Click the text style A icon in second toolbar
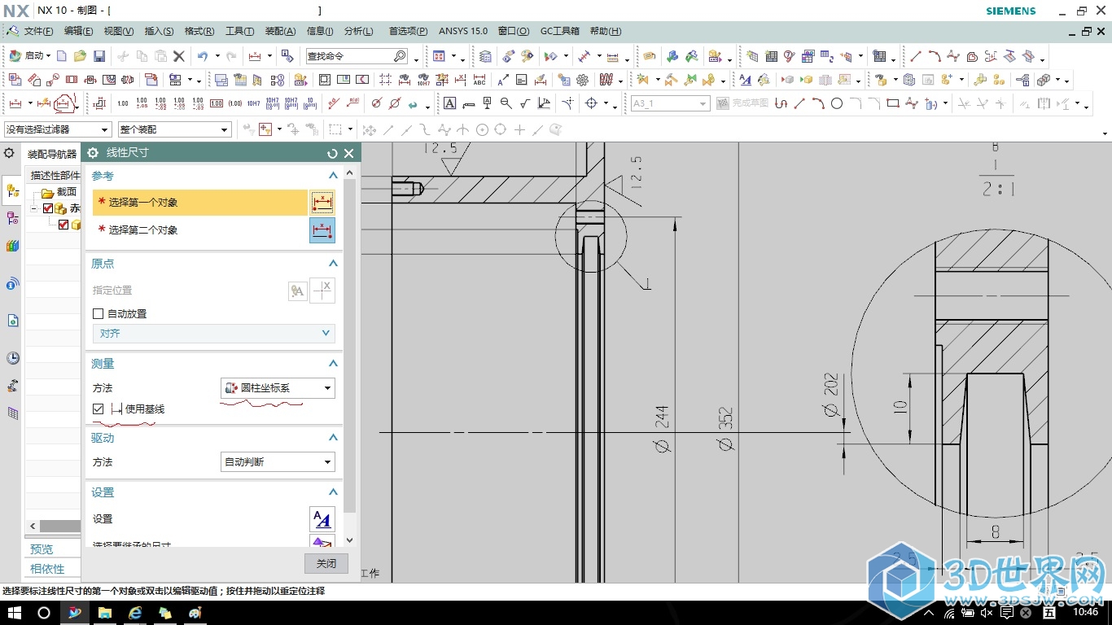Image resolution: width=1112 pixels, height=625 pixels. [745, 80]
